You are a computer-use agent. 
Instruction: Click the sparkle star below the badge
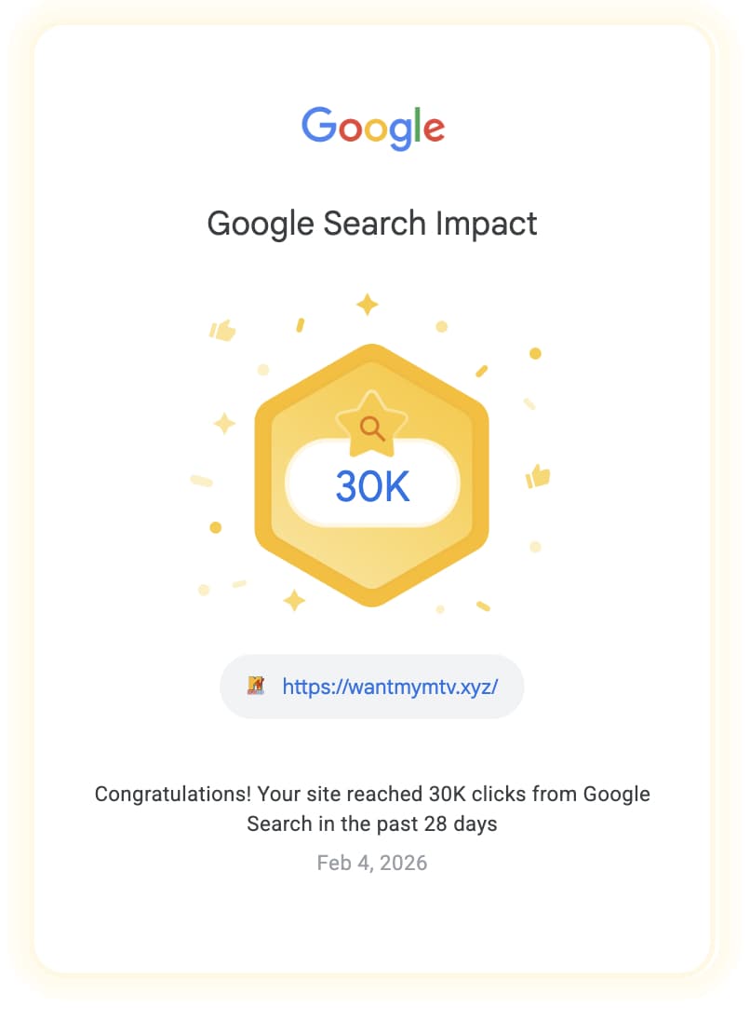coord(294,600)
